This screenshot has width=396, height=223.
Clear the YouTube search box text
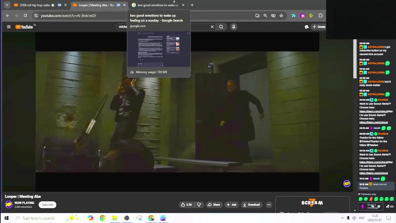[212, 27]
